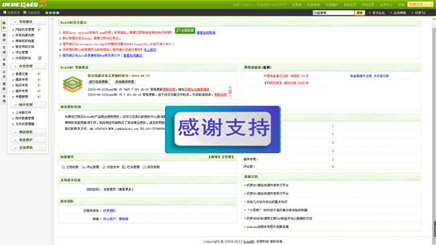Switch to the 模块 side tab
Image resolution: width=436 pixels, height=245 pixels.
coord(4,37)
